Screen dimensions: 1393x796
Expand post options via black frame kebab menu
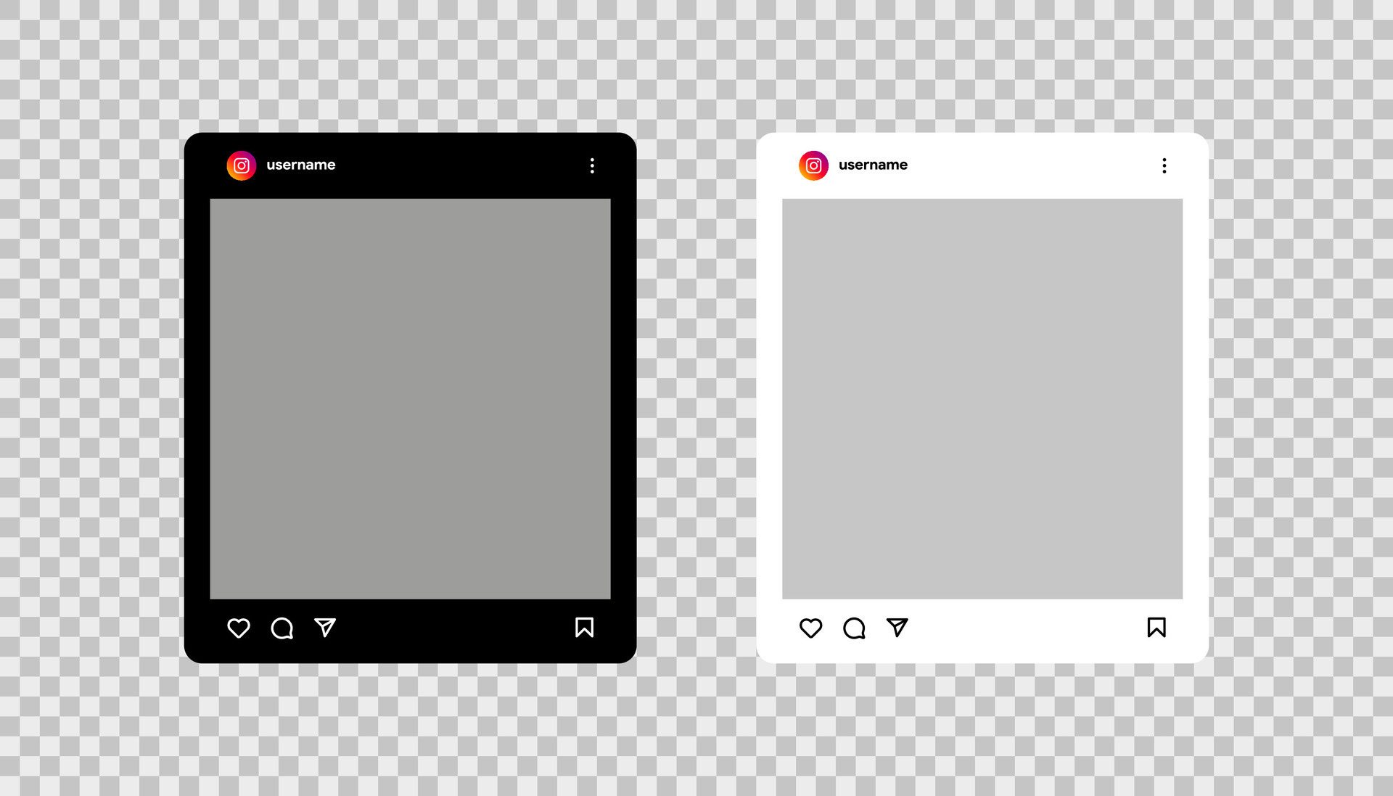click(x=592, y=165)
